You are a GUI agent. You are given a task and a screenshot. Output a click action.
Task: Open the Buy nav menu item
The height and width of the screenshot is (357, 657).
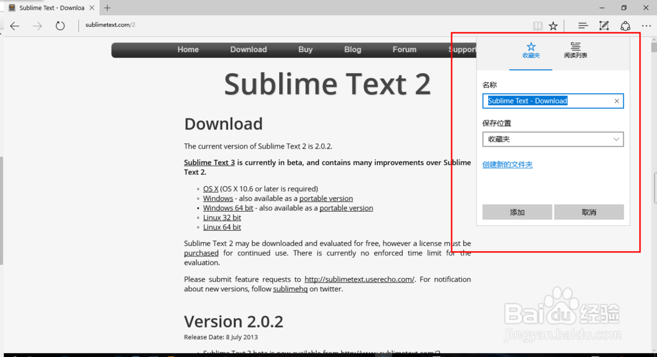tap(306, 49)
